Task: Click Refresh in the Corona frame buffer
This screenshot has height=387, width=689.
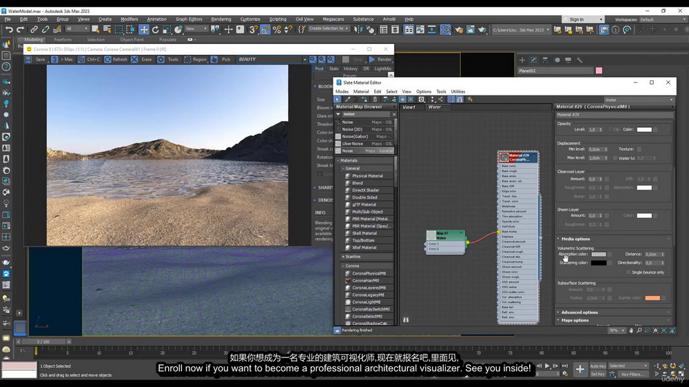Action: (x=116, y=59)
